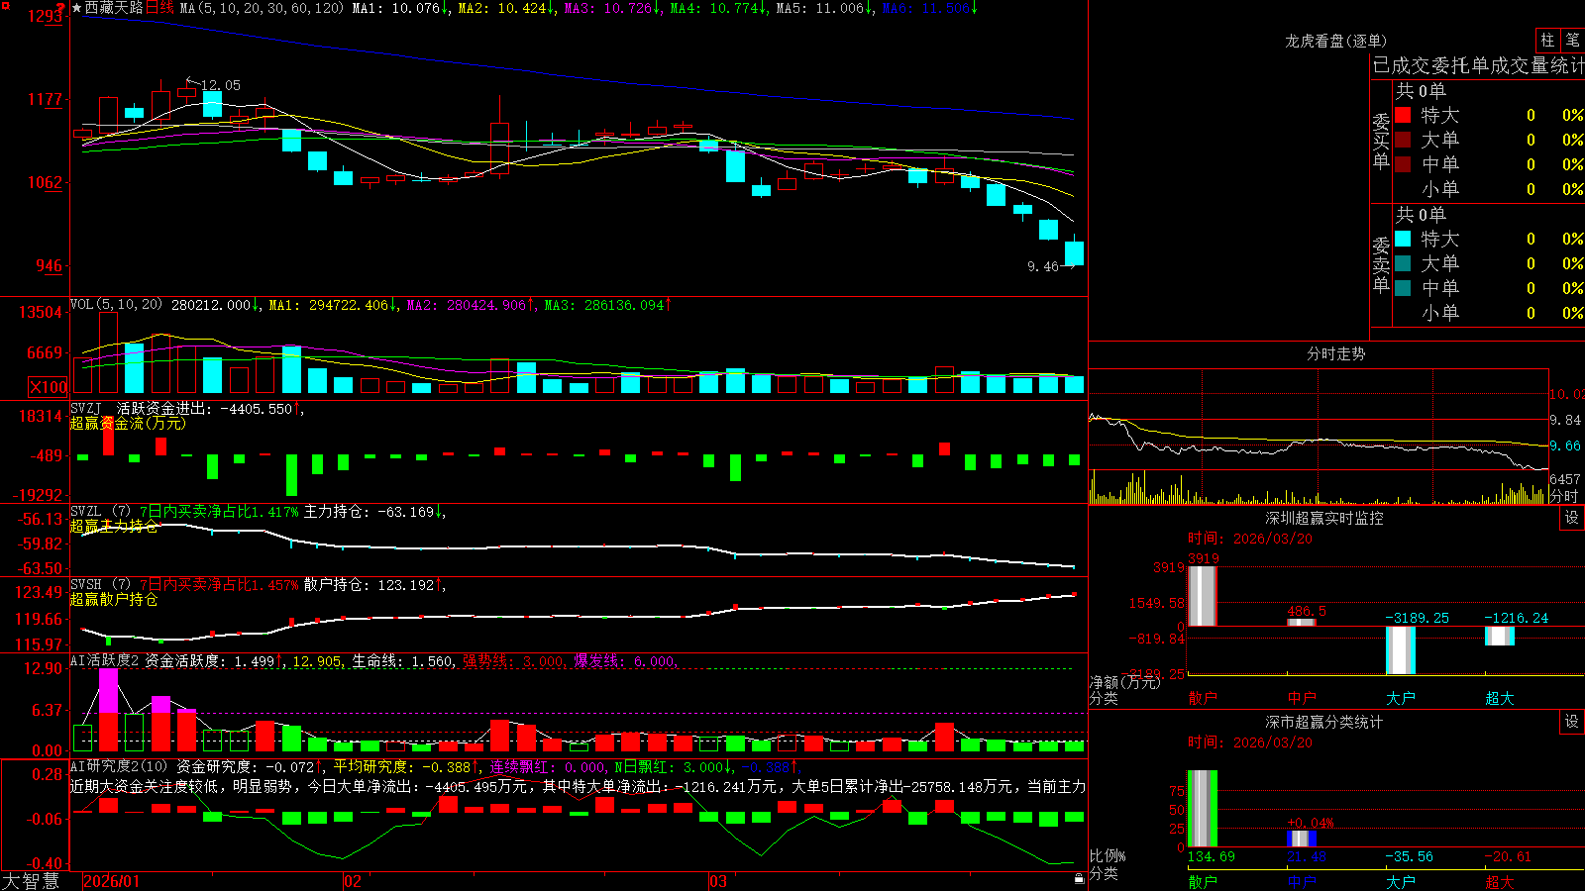Click the 委卖单 section label
The image size is (1585, 891).
tap(1381, 264)
